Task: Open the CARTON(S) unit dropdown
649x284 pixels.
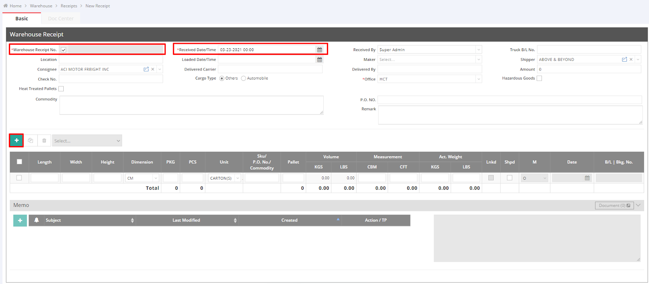Action: tap(238, 178)
